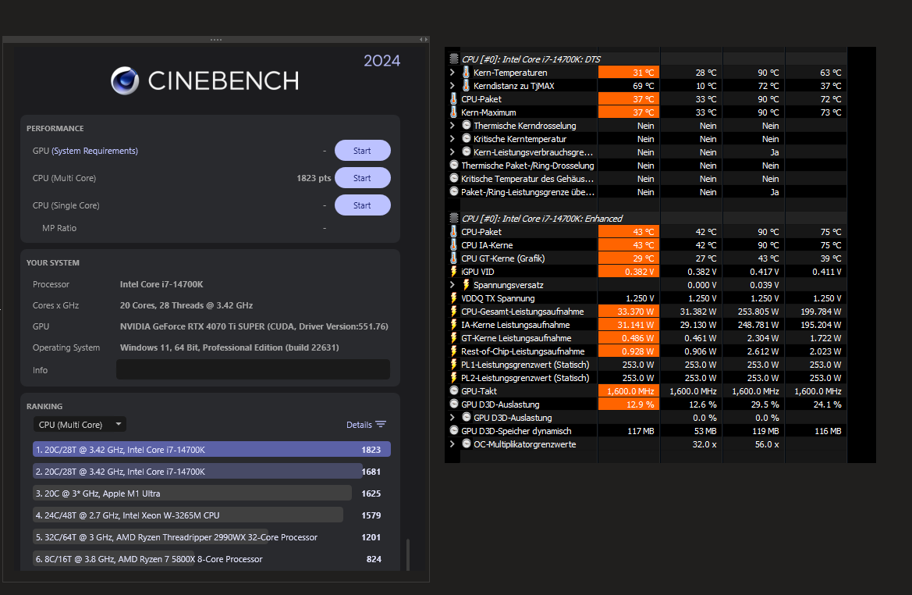Click lightning icon of iGPU VID
The height and width of the screenshot is (595, 912).
454,271
